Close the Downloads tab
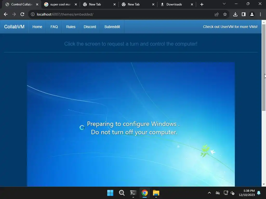The height and width of the screenshot is (199, 266). coord(192,4)
